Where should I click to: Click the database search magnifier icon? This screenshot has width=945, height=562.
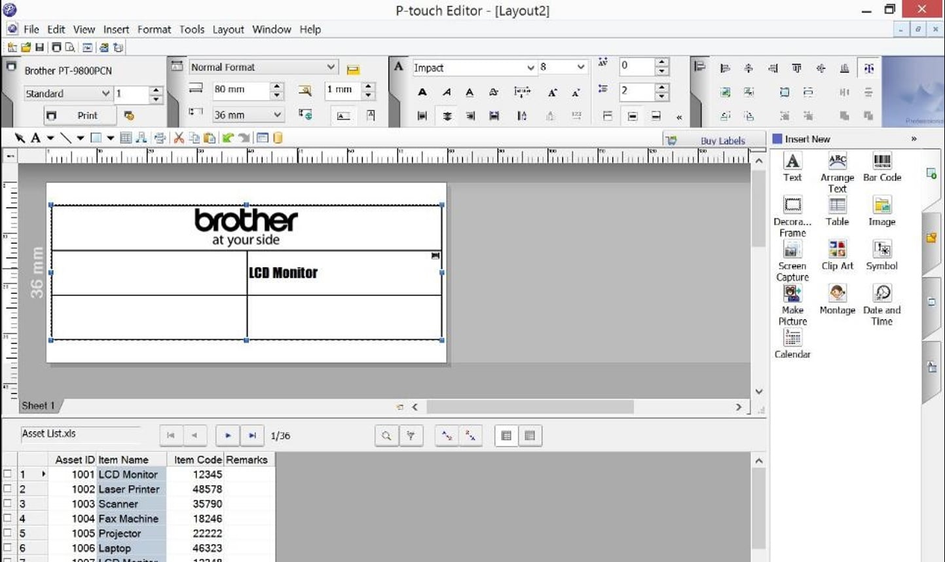(x=386, y=436)
